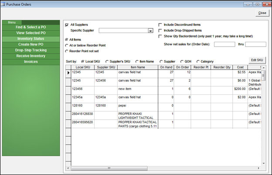The width and height of the screenshot is (272, 175).
Task: Click Local SKU cell 12345a
Action: 83,99
